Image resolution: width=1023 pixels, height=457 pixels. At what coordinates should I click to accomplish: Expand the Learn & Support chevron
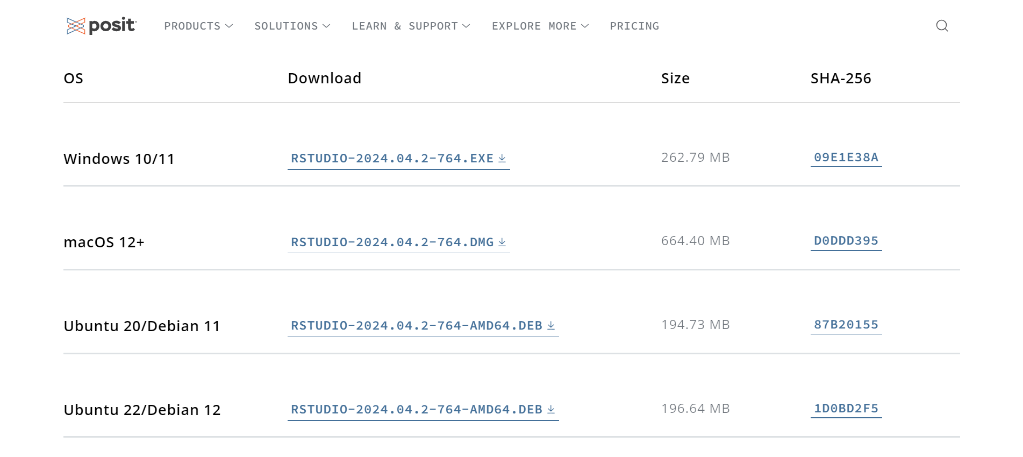point(466,26)
